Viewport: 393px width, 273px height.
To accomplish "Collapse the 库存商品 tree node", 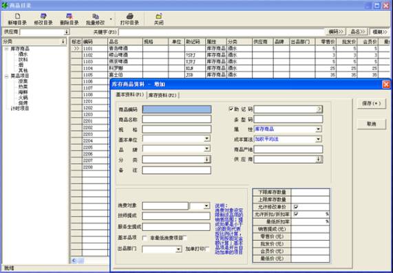I will pos(7,49).
